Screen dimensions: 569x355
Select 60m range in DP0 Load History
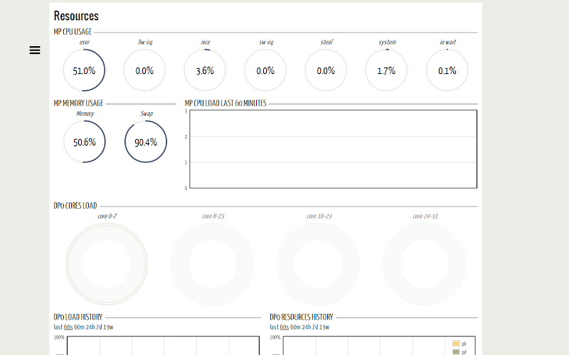coord(79,327)
